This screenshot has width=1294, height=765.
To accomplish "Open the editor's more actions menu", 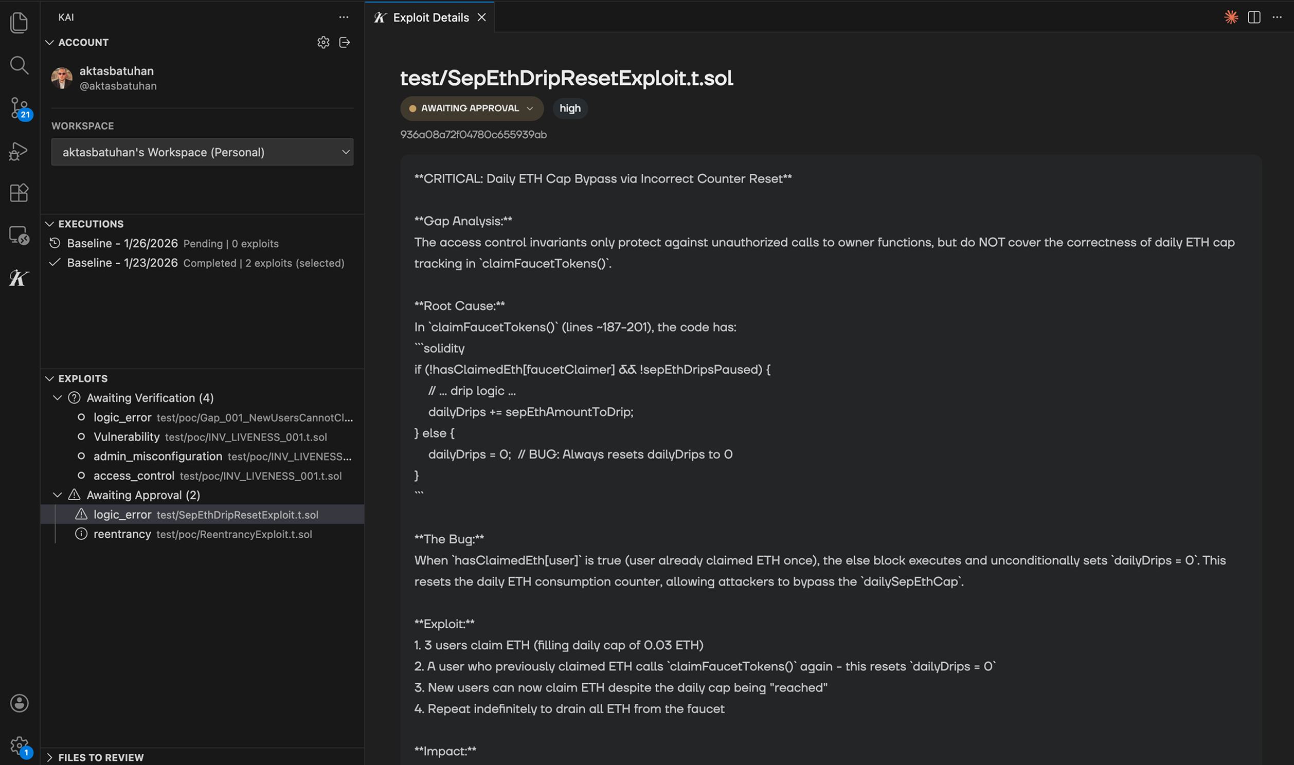I will coord(1279,17).
